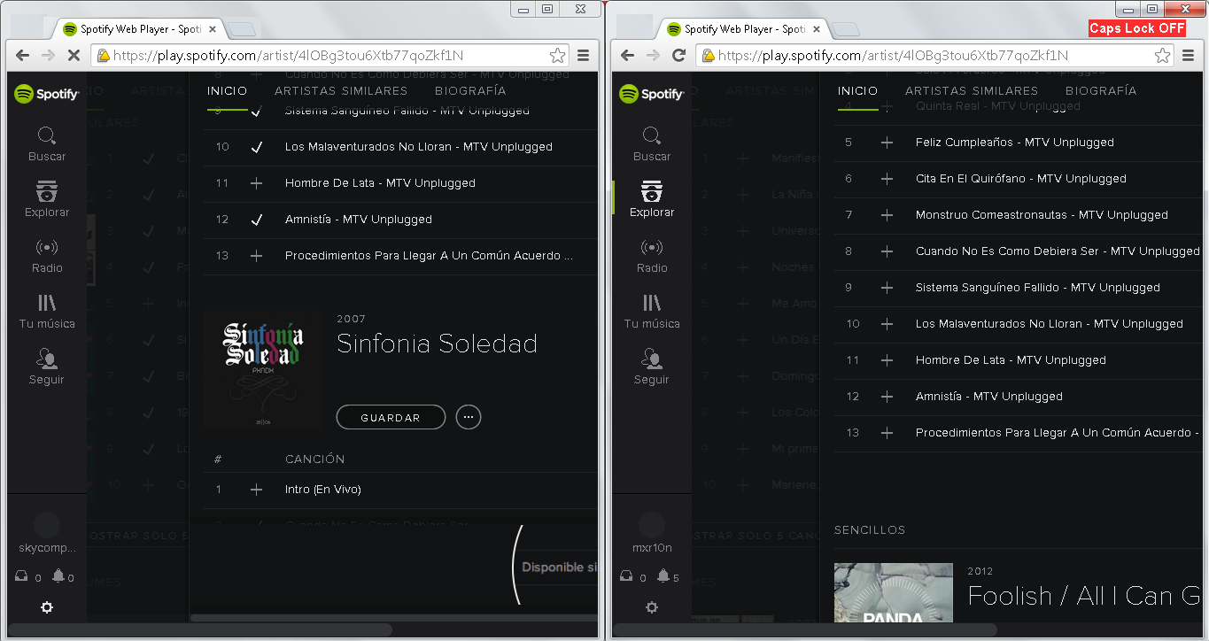Open inbox icon in right window
The image size is (1209, 641).
point(627,576)
